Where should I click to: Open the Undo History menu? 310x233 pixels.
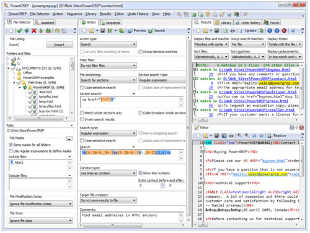tap(138, 14)
